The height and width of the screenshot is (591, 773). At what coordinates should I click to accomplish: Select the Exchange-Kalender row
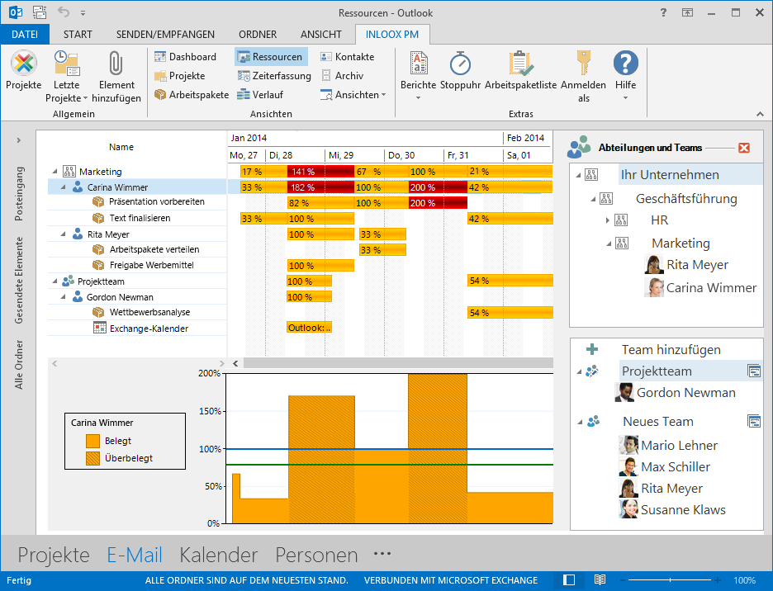click(x=149, y=329)
